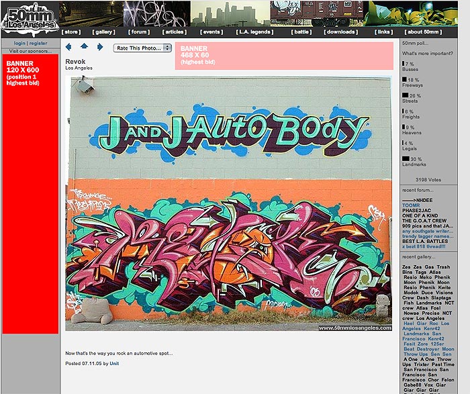
Task: Open the Fish gallery link
Action: tap(408, 303)
